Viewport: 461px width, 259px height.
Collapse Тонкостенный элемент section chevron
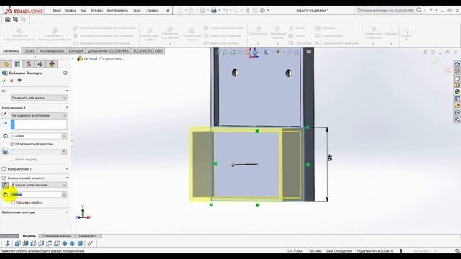coord(67,178)
